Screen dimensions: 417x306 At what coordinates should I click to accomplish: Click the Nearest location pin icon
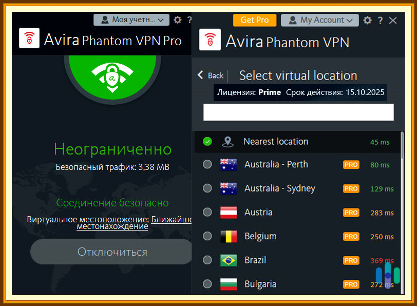(228, 142)
